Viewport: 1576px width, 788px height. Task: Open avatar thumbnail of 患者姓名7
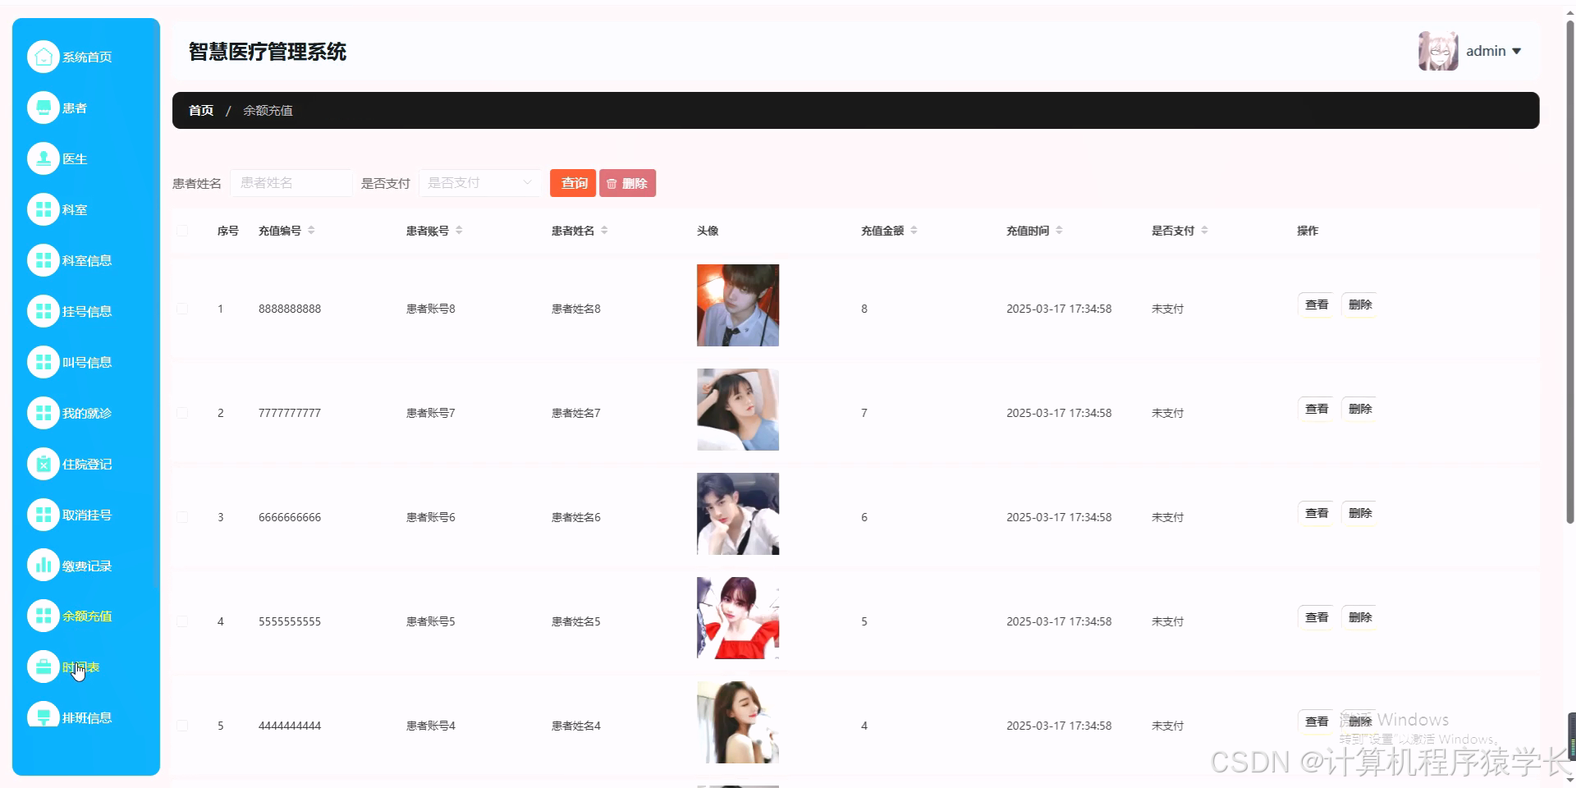(x=738, y=410)
